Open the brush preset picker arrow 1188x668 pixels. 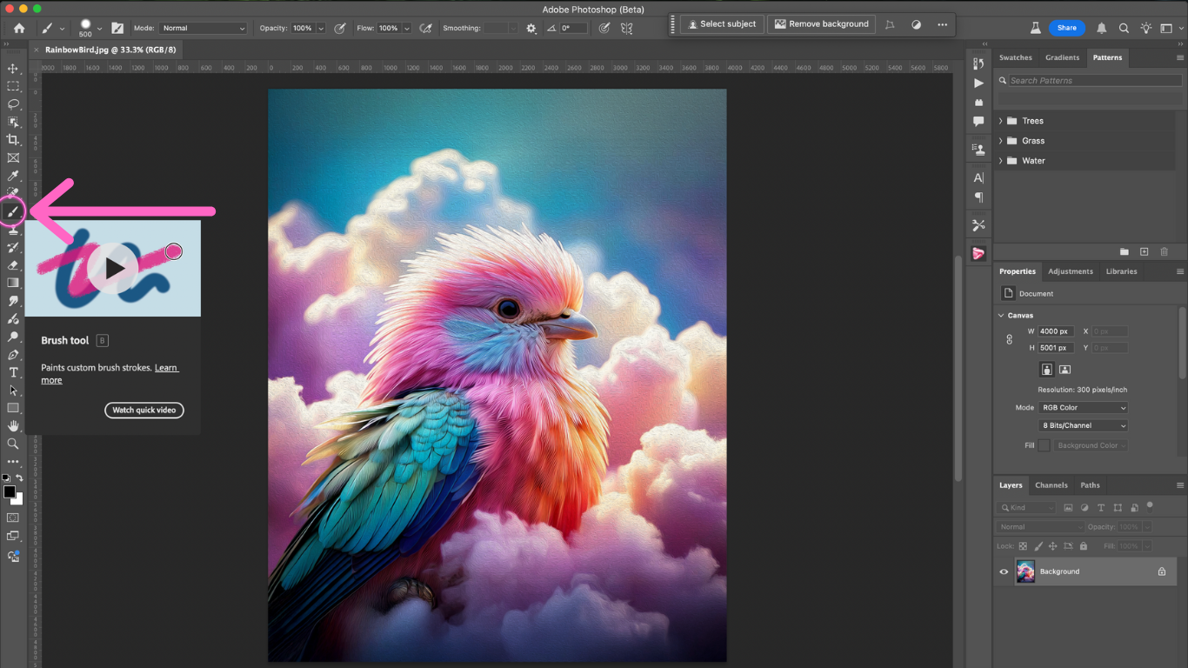[100, 28]
